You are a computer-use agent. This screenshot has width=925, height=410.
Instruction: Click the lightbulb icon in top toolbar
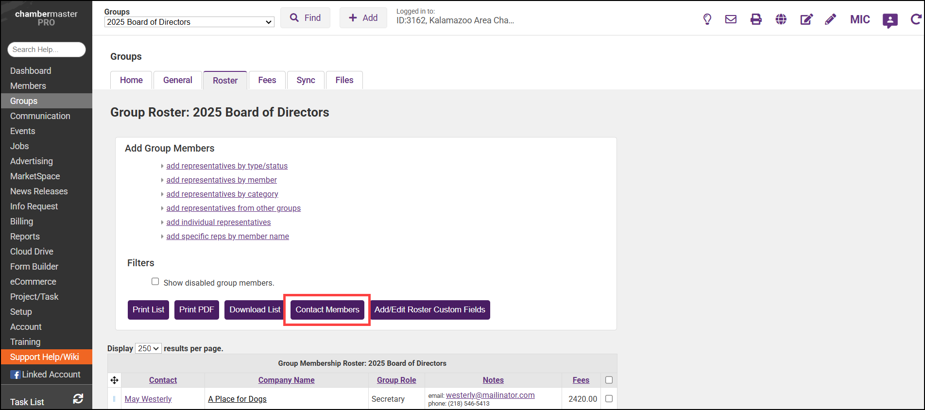[707, 19]
